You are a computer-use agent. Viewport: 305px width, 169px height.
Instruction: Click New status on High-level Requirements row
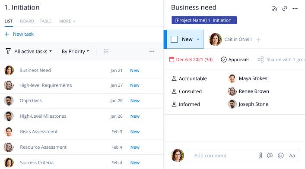pos(135,85)
